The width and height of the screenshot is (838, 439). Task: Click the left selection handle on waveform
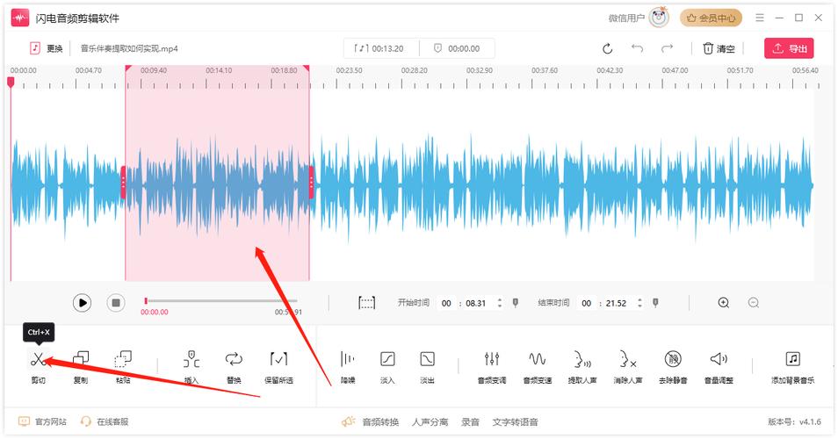pyautogui.click(x=124, y=182)
